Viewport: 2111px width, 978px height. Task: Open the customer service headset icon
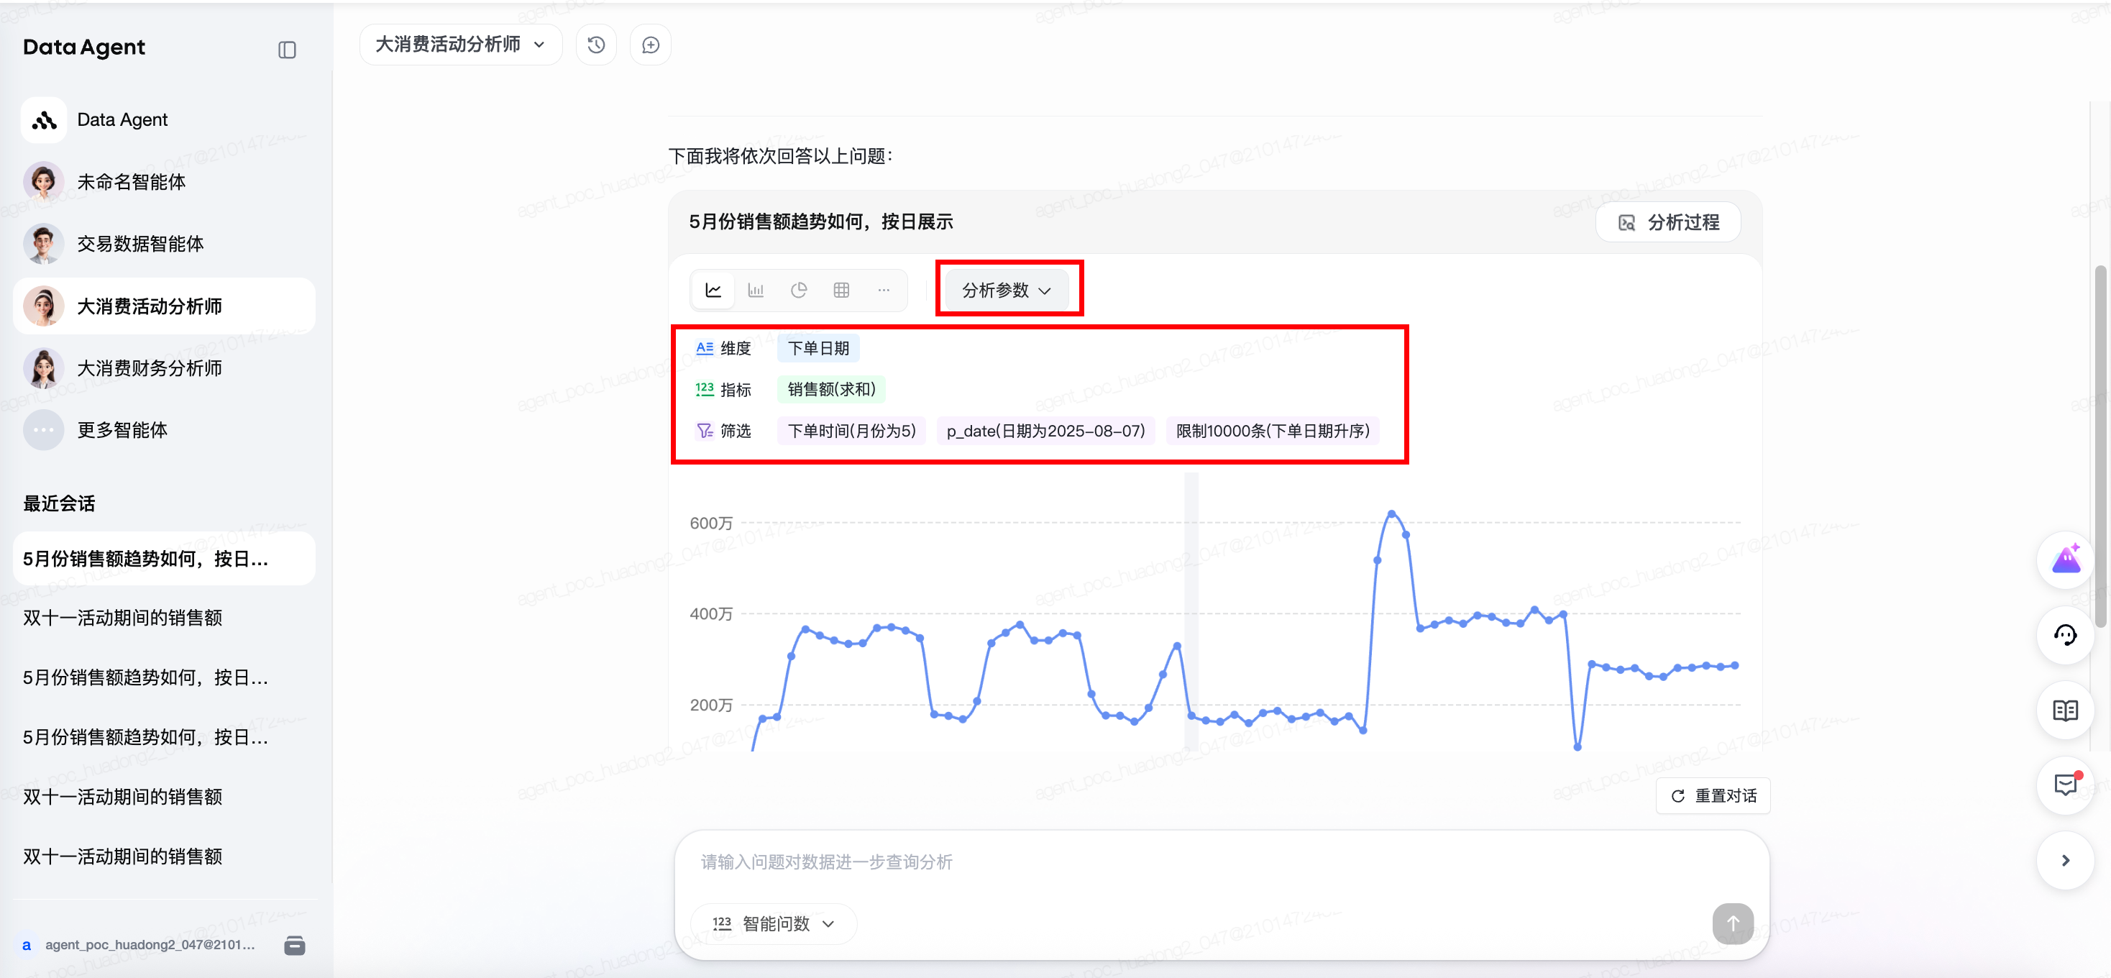[2065, 635]
